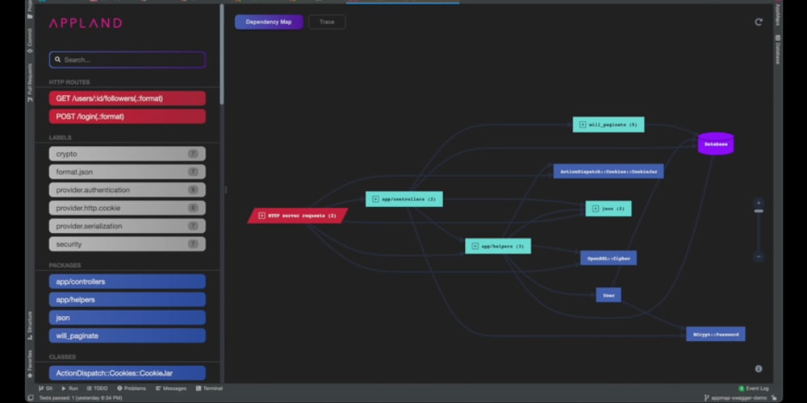
Task: Open the TODO tool window
Action: [97, 388]
